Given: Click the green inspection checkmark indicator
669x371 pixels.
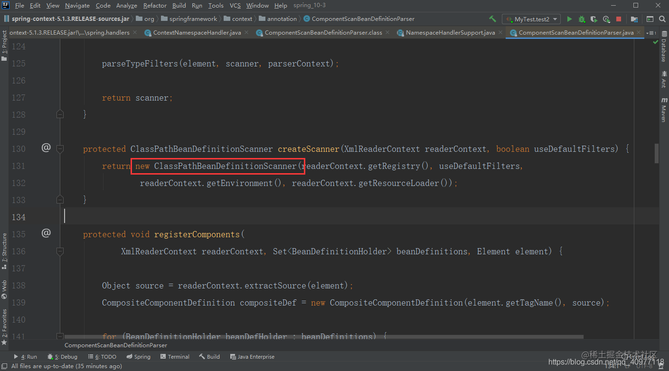Looking at the screenshot, I should pyautogui.click(x=656, y=42).
